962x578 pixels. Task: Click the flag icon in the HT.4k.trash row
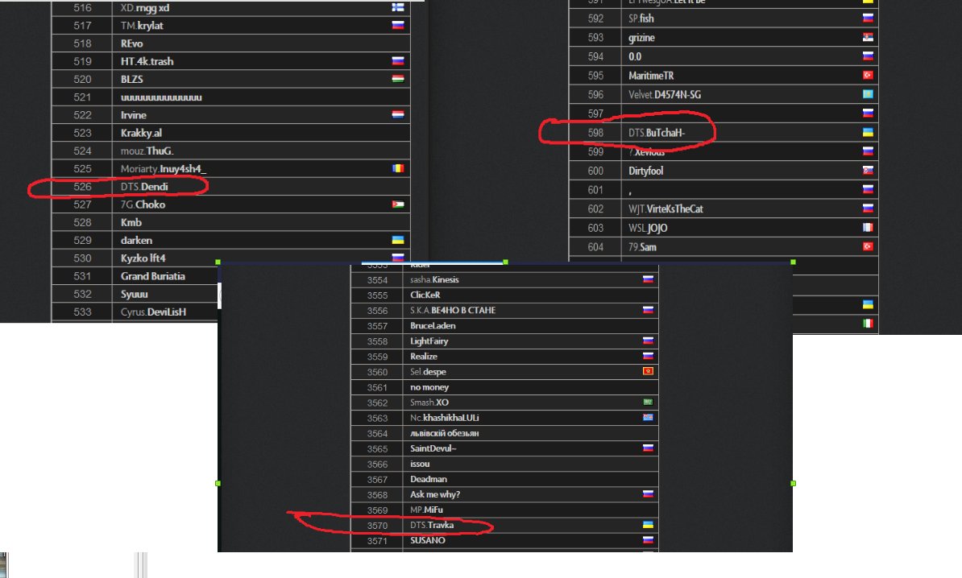(x=397, y=60)
